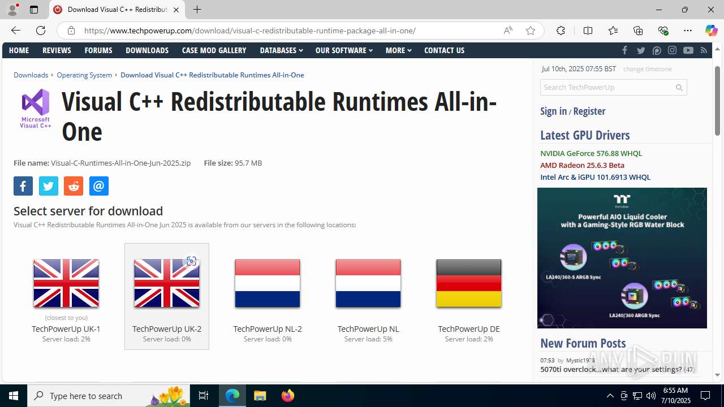Select the TechPowerUp UK-1 server

click(66, 297)
